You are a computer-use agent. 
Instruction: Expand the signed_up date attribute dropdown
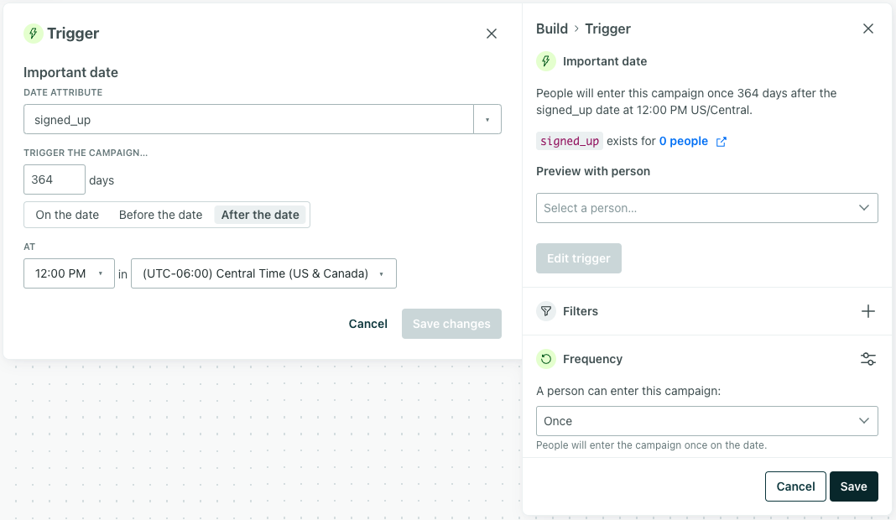(x=487, y=120)
